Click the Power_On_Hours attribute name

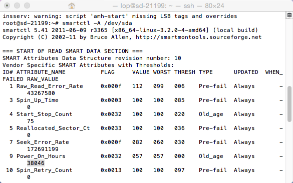41,156
